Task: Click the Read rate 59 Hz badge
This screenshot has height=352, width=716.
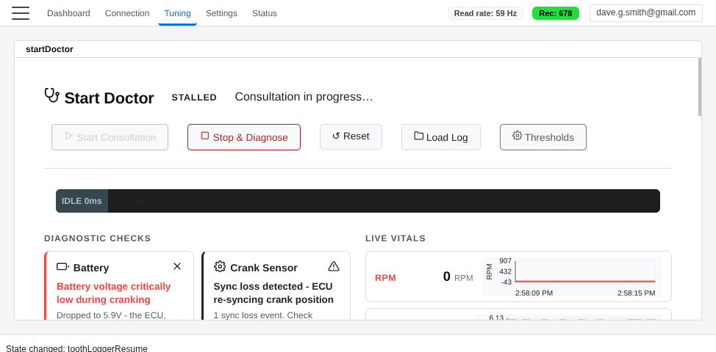Action: [485, 13]
